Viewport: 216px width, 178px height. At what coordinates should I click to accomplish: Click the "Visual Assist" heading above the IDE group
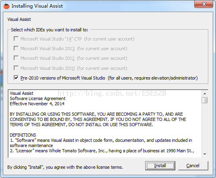click(x=19, y=19)
